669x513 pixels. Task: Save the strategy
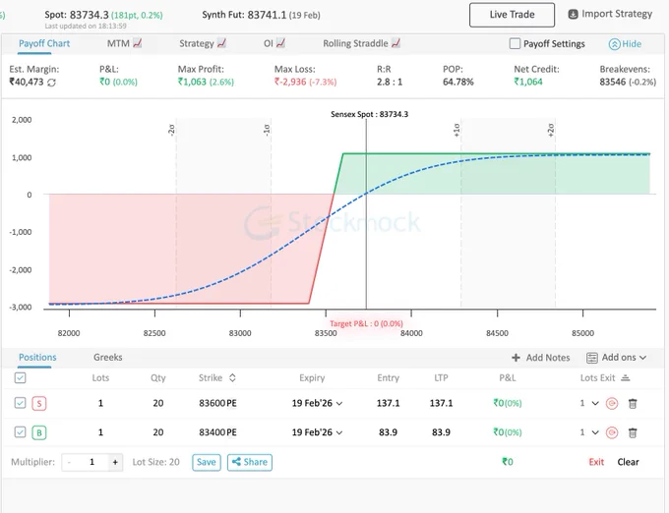tap(207, 462)
